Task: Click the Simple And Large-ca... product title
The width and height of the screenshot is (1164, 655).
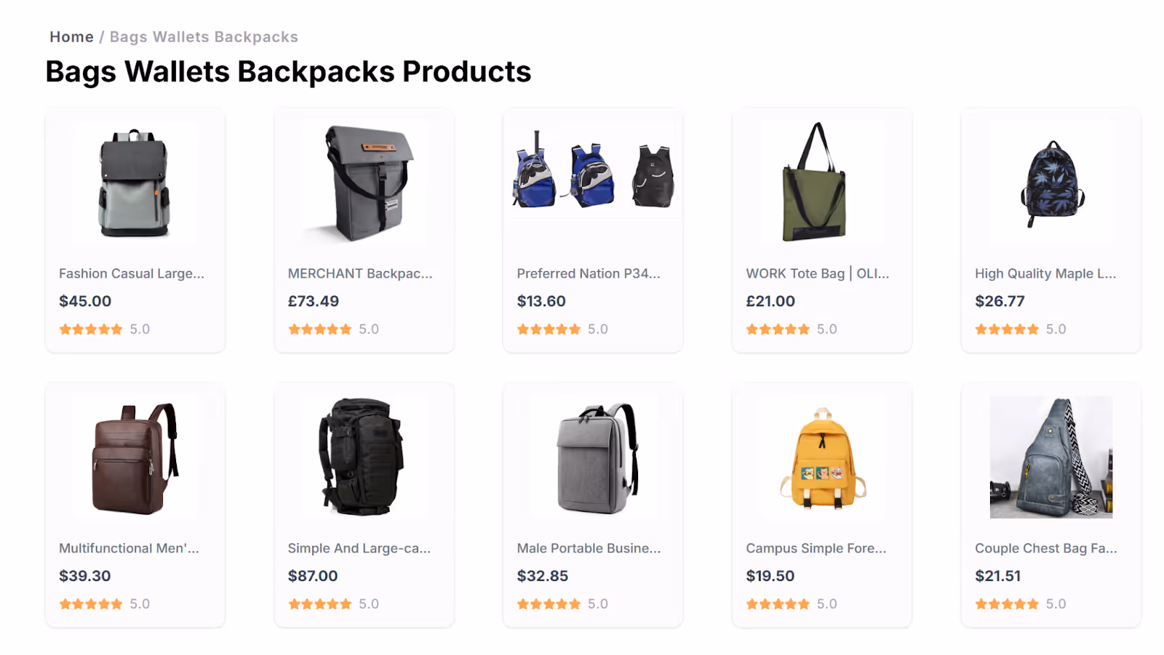Action: click(359, 548)
